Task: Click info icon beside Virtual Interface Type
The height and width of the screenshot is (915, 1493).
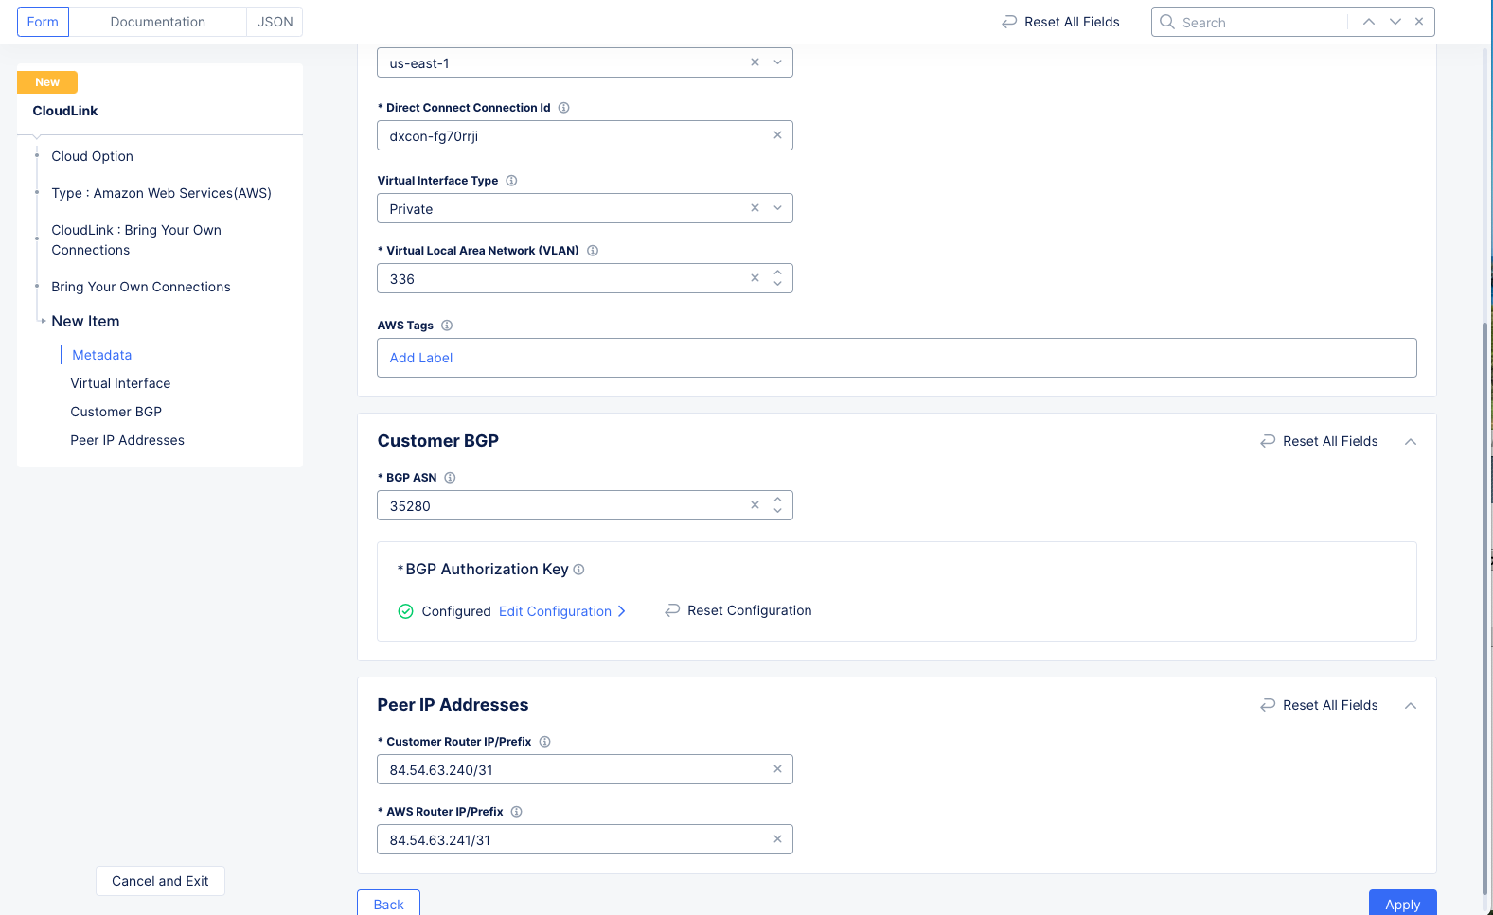Action: tap(511, 181)
